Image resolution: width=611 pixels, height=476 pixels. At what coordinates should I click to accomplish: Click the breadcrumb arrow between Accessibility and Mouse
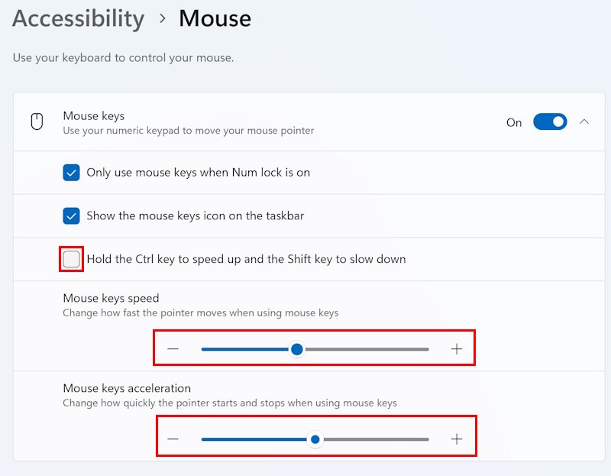[162, 19]
